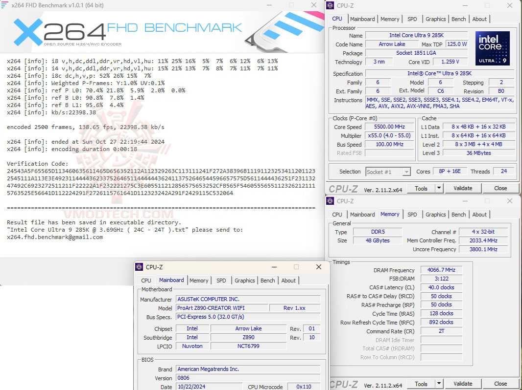The image size is (522, 390).
Task: Switch to the Graphics tab
Action: pos(435,19)
